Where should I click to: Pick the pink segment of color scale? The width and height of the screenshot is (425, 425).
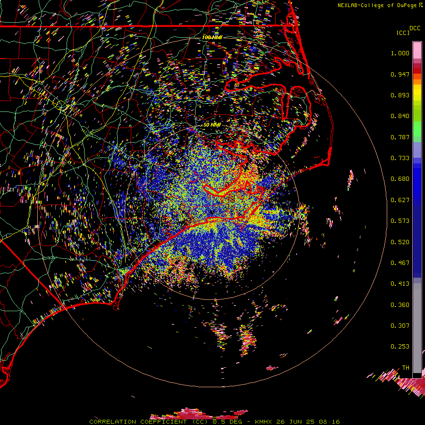coord(417,50)
